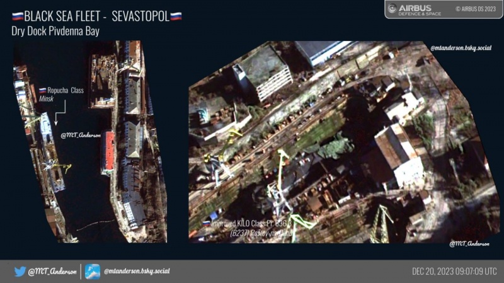Click the top-right @mtanderson.bsky.social watermark
The image size is (504, 283).
[461, 48]
